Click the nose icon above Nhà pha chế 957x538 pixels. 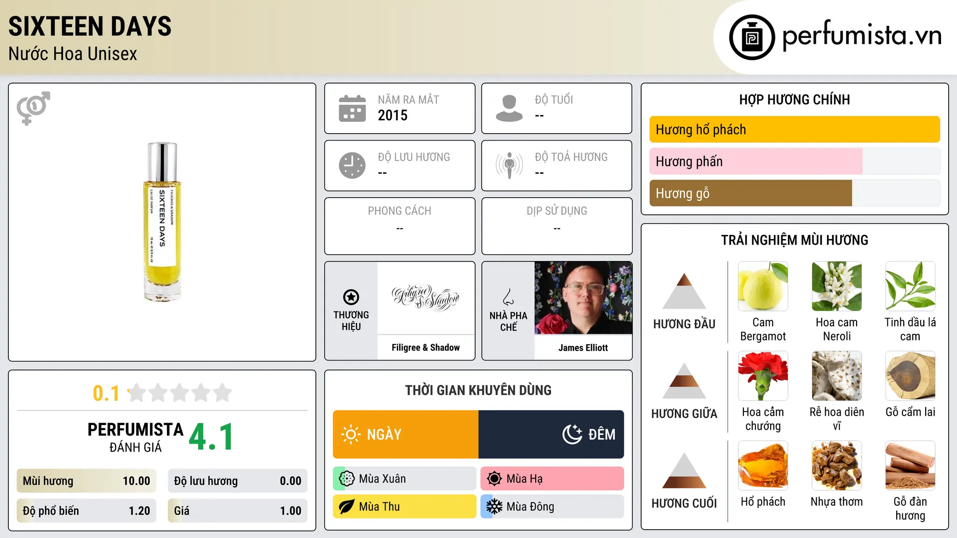(x=508, y=297)
